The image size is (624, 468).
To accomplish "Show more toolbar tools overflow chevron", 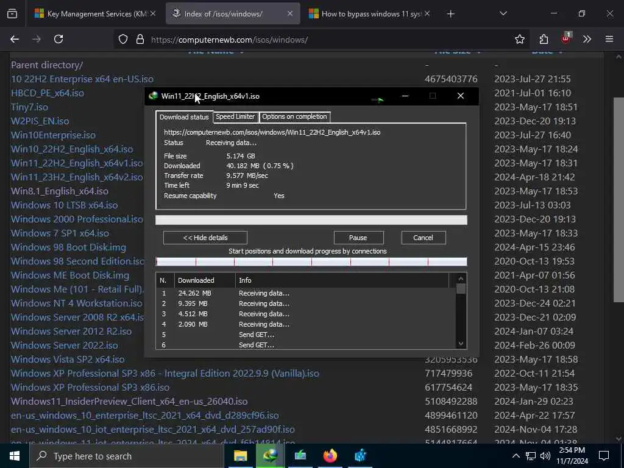I will [x=587, y=39].
